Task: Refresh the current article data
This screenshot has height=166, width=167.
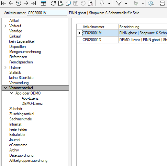Action: (53, 3)
